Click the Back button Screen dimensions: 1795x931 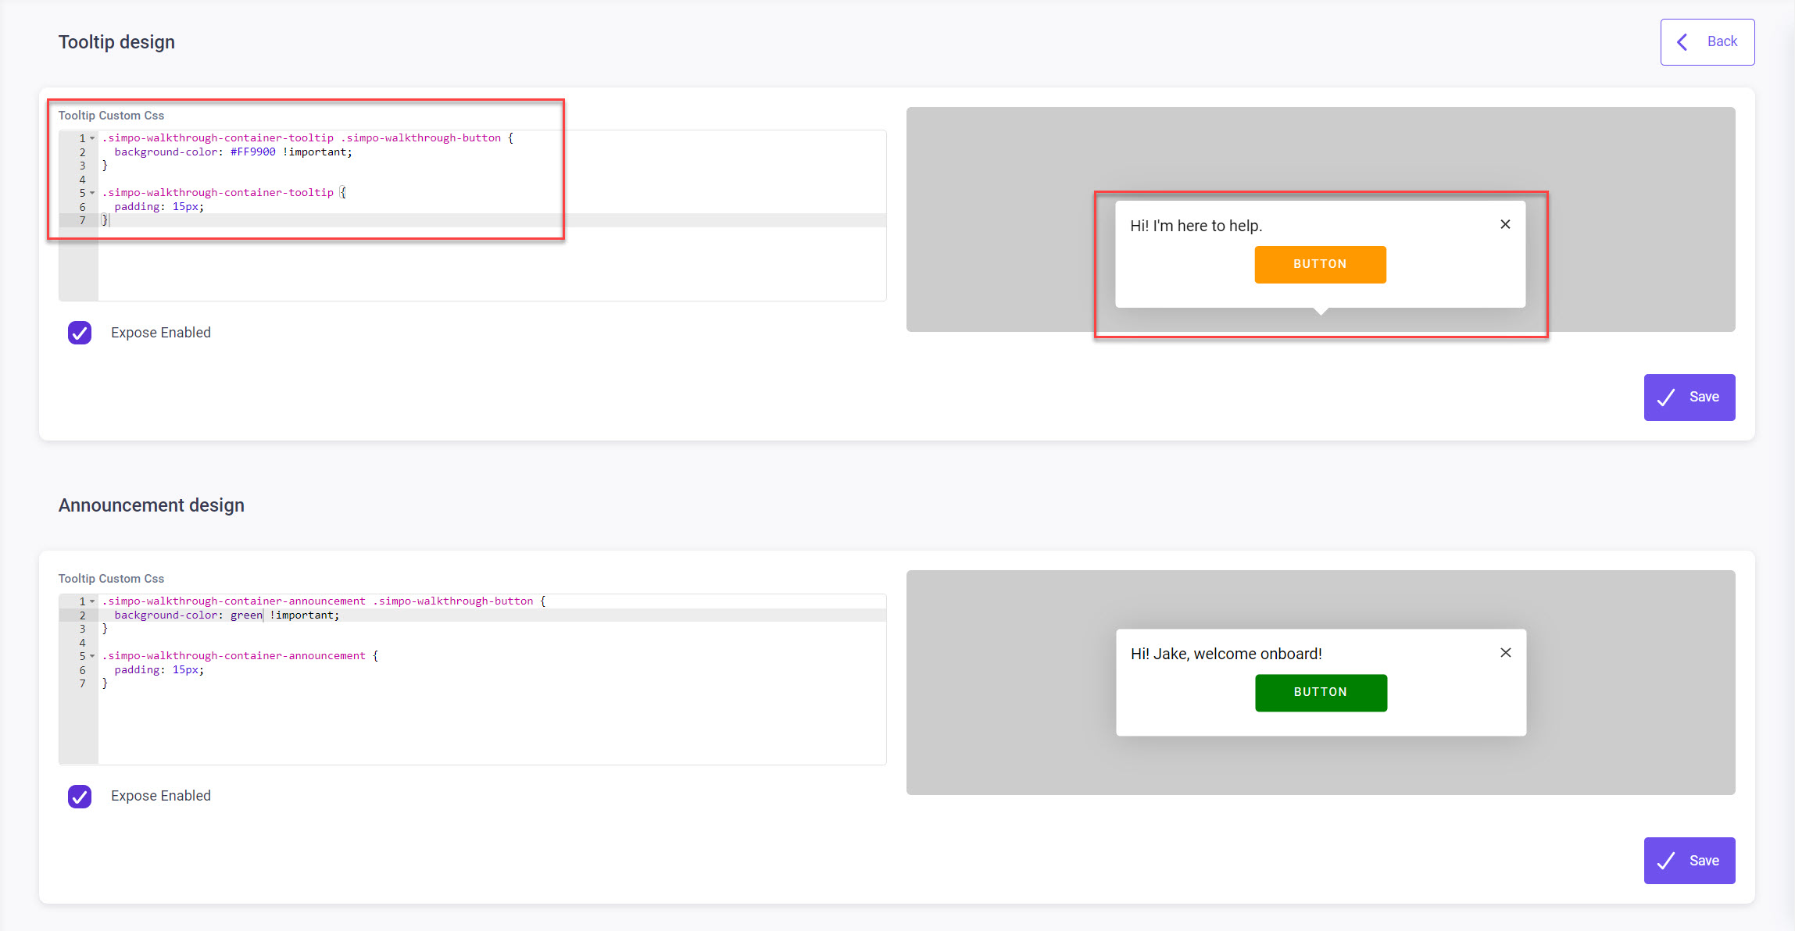pyautogui.click(x=1707, y=42)
